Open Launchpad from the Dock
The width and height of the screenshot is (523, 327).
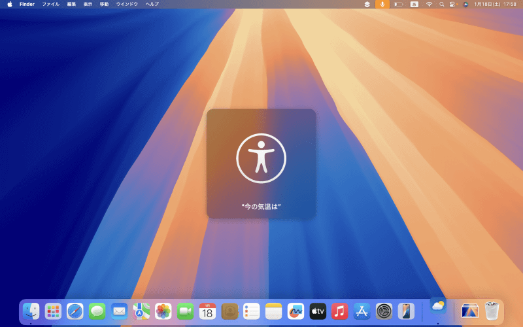[x=53, y=311]
